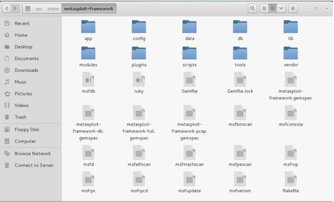Select the msfpescan file icon
Viewport: 334px width, 202px height.
tap(240, 153)
